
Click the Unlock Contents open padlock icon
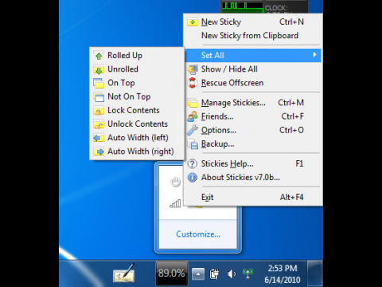pos(99,124)
